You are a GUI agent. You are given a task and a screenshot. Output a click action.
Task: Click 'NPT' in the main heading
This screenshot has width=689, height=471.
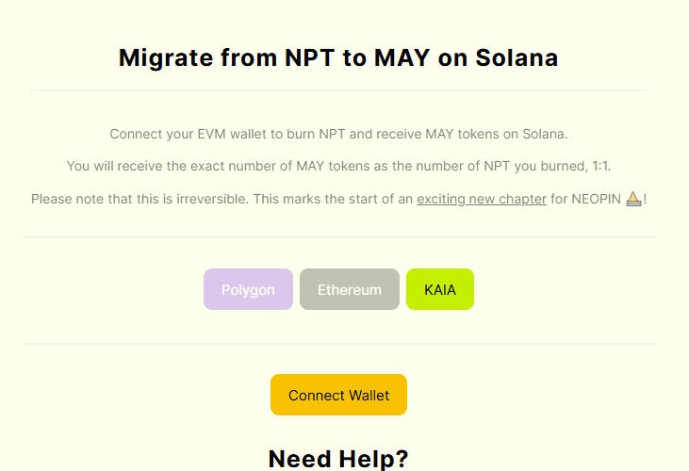[310, 57]
